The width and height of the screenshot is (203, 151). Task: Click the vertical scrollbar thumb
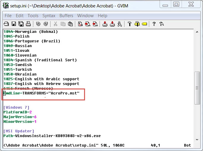197,88
